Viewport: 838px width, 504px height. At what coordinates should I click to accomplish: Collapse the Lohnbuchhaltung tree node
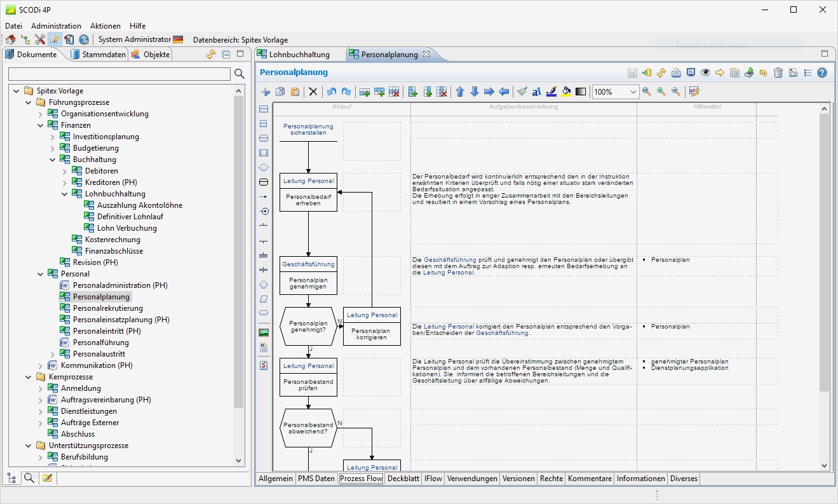tap(65, 194)
